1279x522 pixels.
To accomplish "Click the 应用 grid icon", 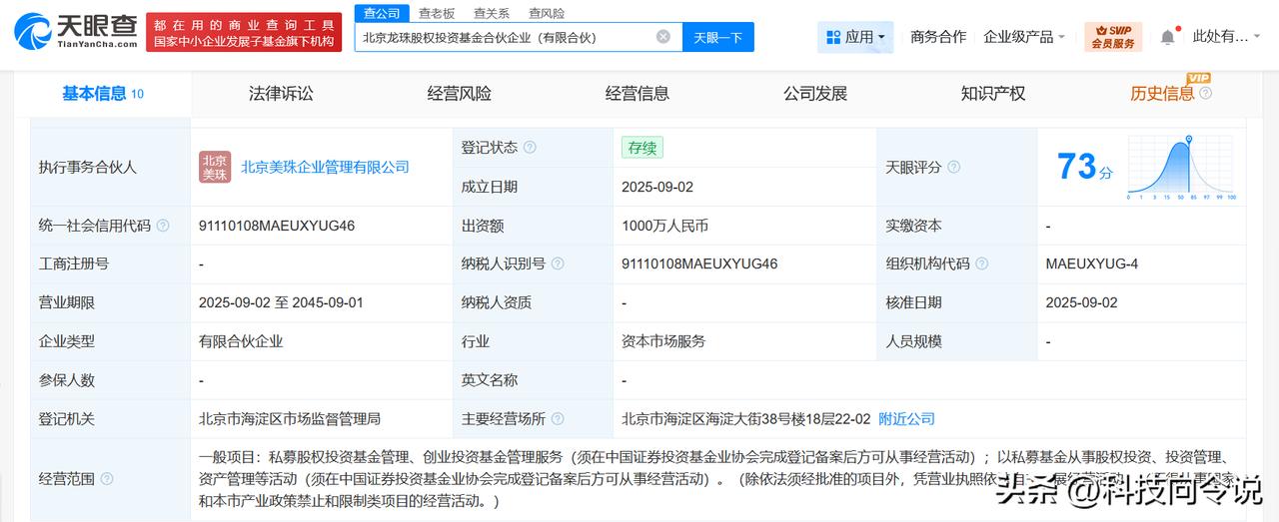I will (x=832, y=37).
